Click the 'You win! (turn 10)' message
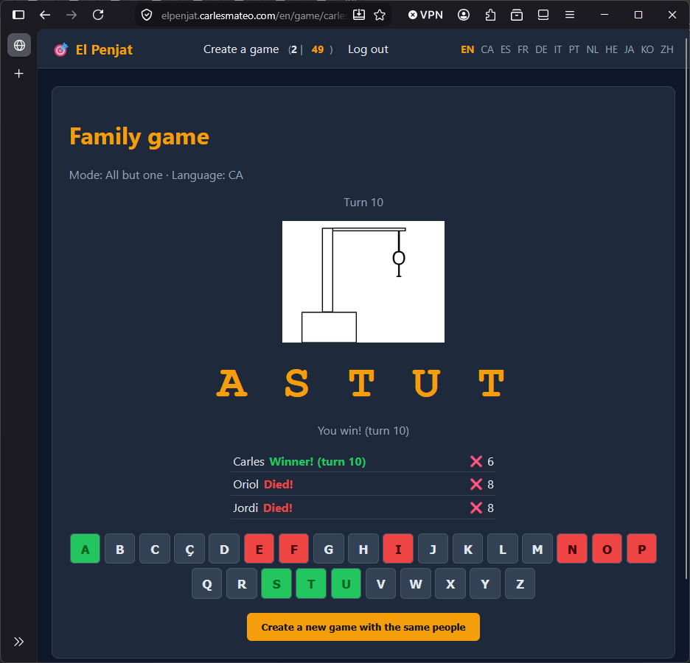The height and width of the screenshot is (663, 690). point(363,430)
